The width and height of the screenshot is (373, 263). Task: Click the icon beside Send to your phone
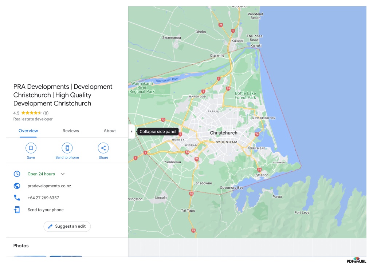pyautogui.click(x=17, y=210)
